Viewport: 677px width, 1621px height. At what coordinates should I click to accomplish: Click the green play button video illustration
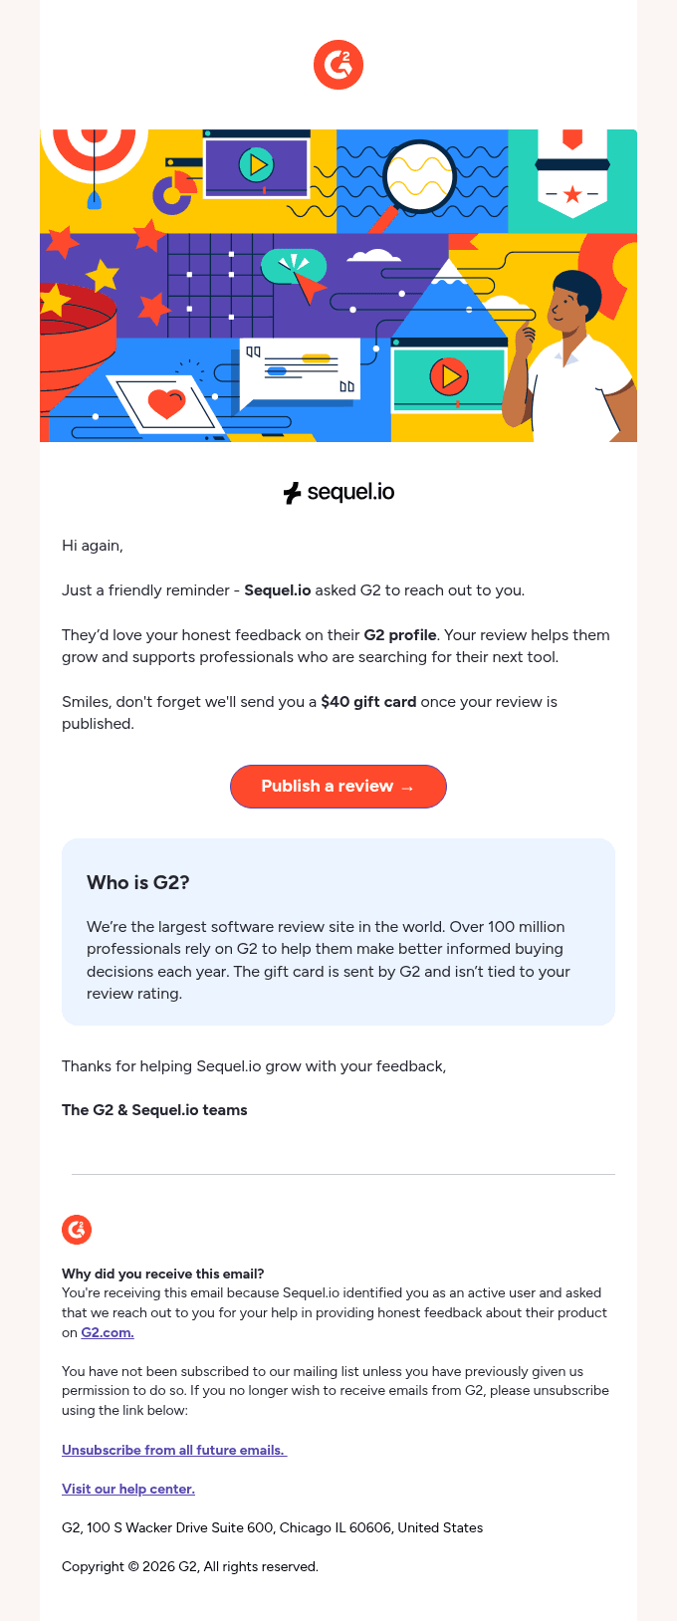tap(449, 376)
